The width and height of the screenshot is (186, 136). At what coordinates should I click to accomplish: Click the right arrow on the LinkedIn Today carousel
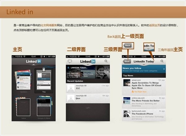click(108, 72)
